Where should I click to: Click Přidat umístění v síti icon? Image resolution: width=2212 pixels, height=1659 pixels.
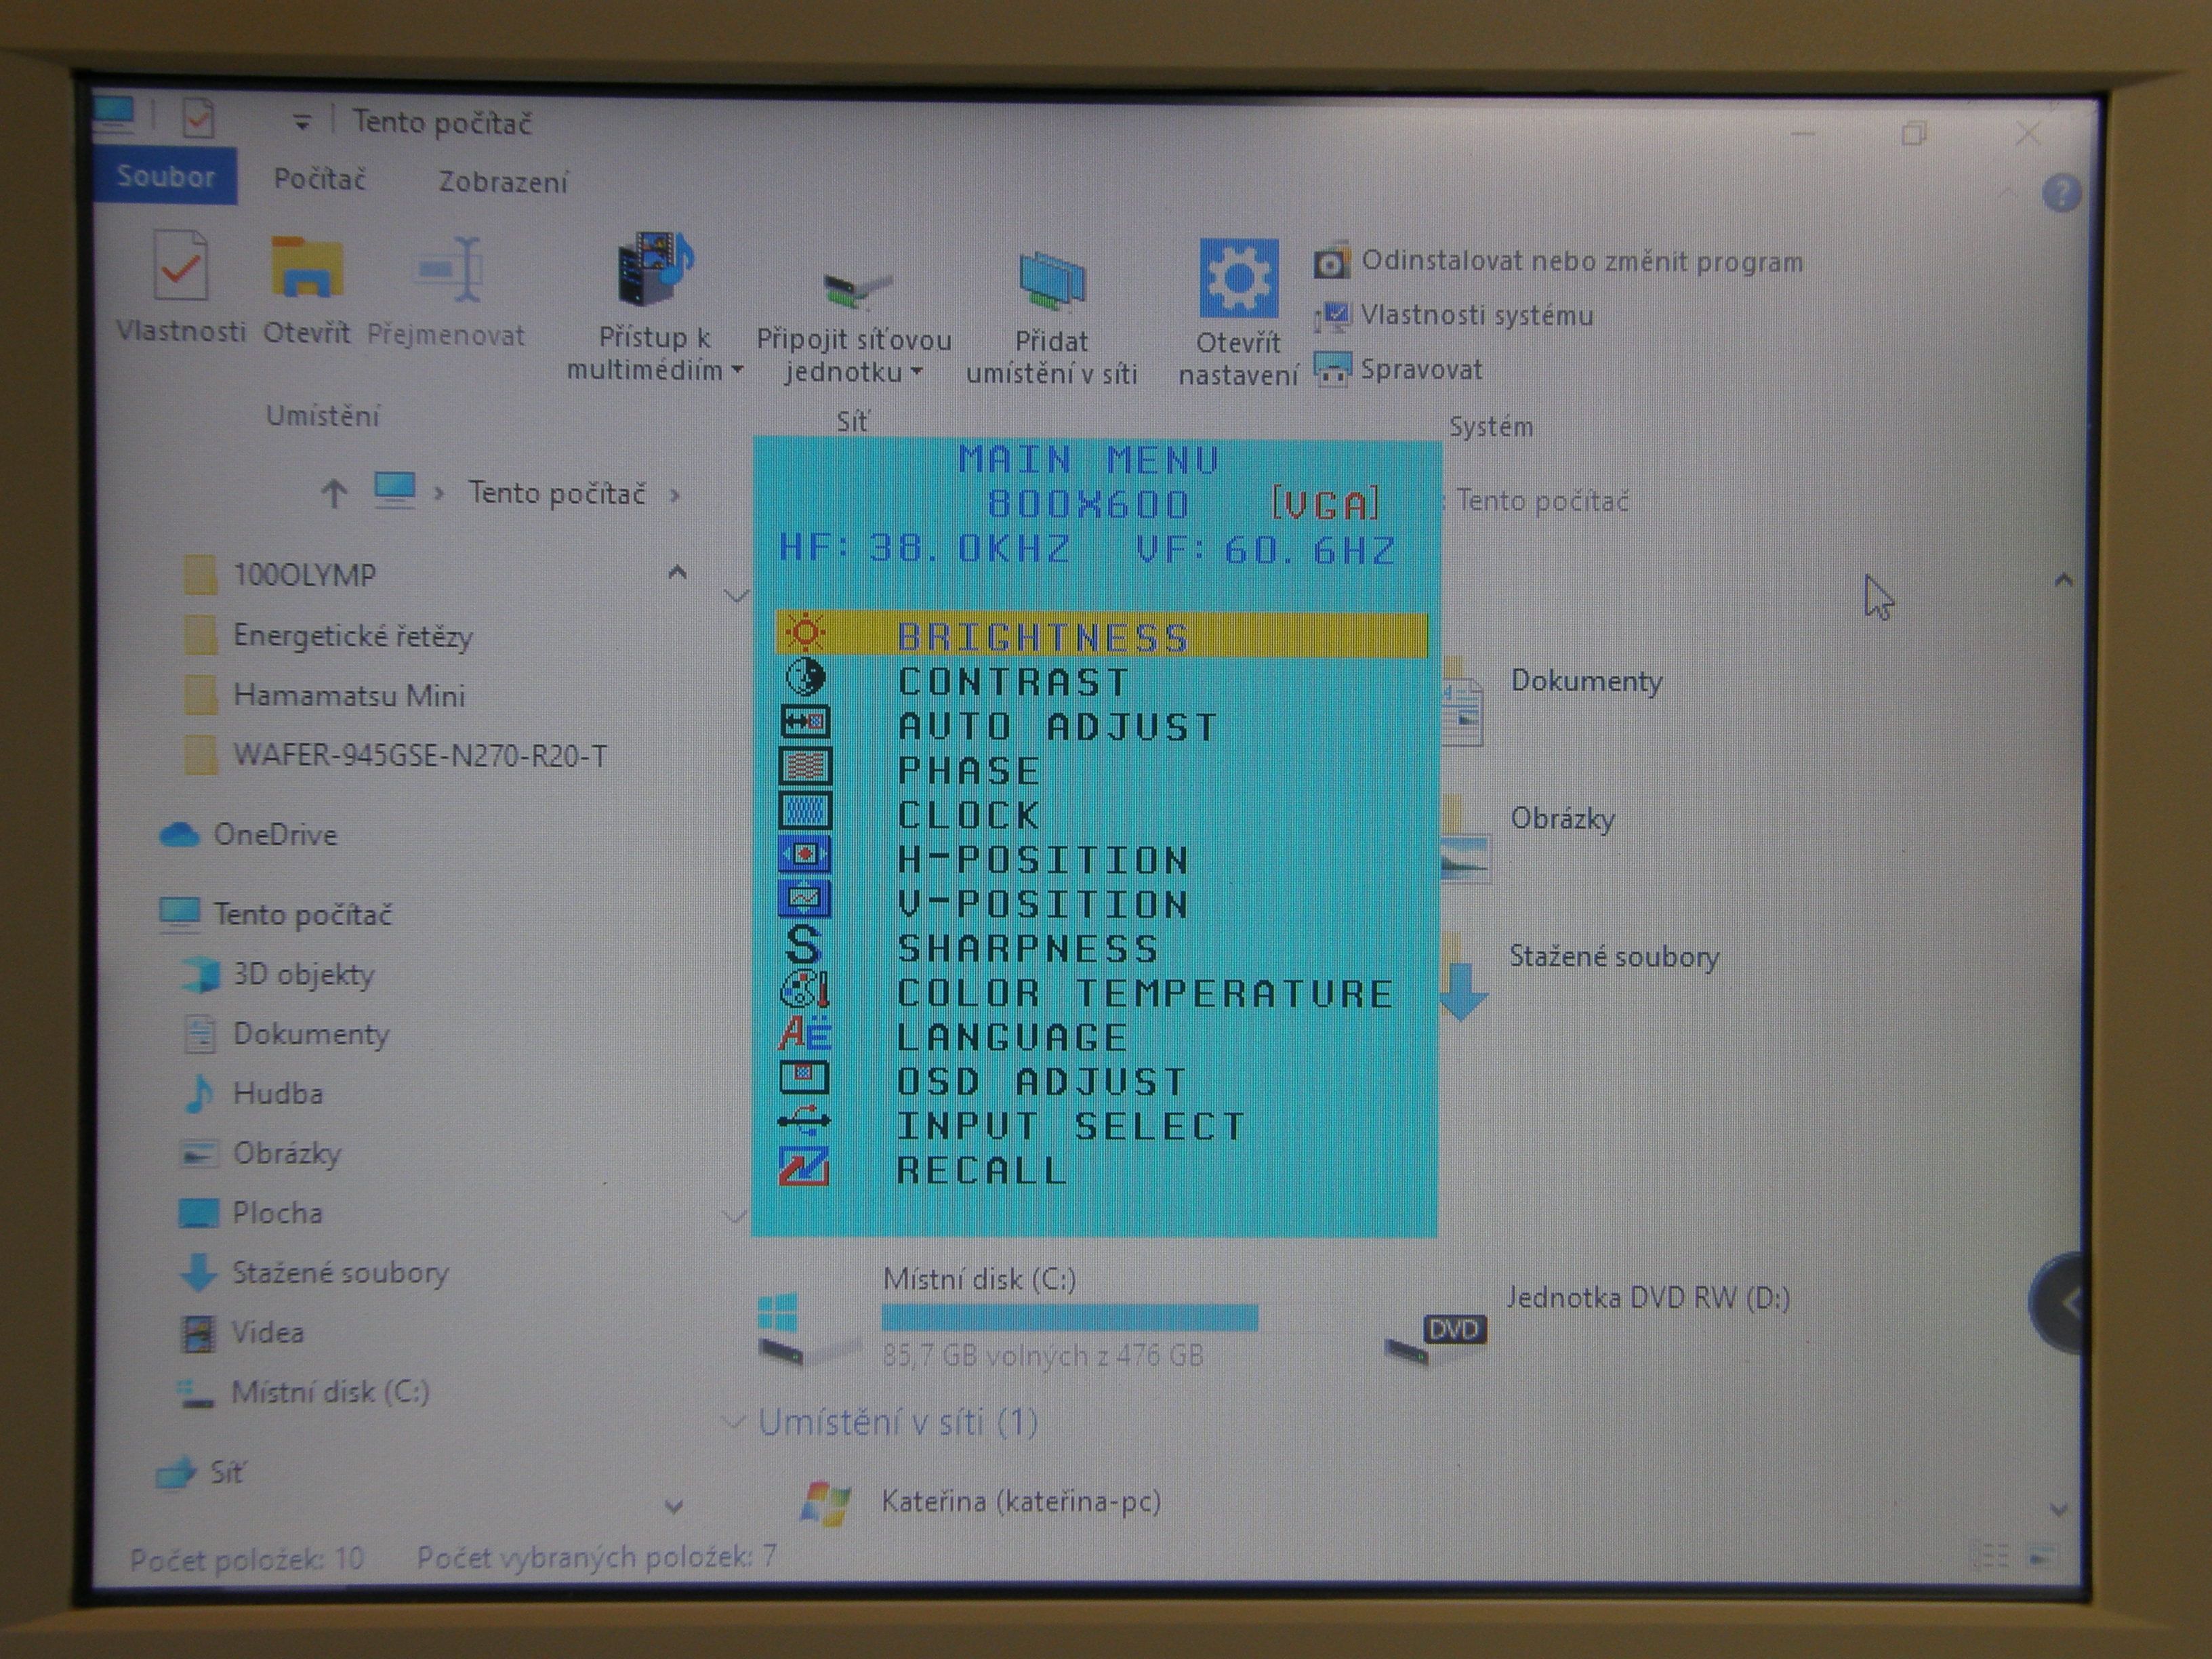click(1051, 282)
